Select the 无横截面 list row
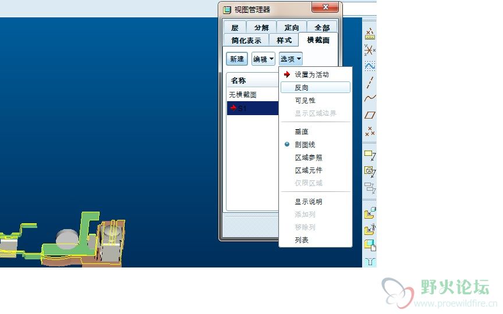This screenshot has height=314, width=503. click(253, 95)
